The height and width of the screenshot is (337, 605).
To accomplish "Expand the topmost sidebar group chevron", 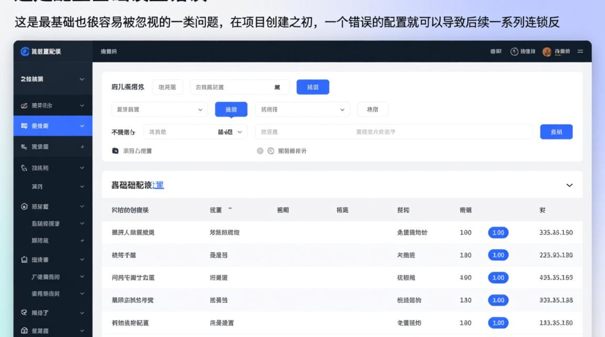I will [x=82, y=79].
